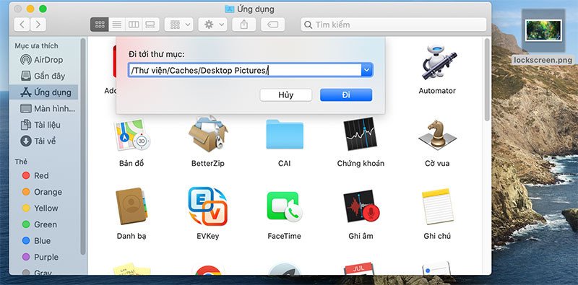The width and height of the screenshot is (578, 285).
Task: Select the Purple tag
Action: click(40, 257)
